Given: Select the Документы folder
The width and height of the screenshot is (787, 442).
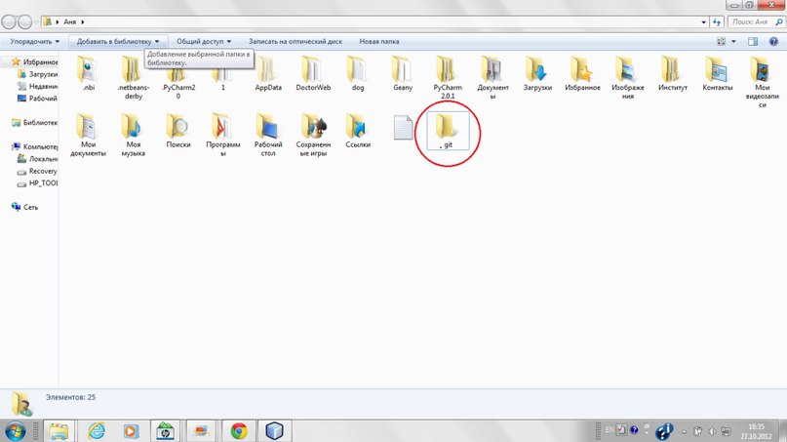Looking at the screenshot, I should click(x=492, y=78).
